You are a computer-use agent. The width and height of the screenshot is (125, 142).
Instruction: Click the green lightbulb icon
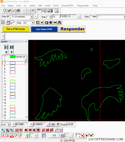pos(27,136)
